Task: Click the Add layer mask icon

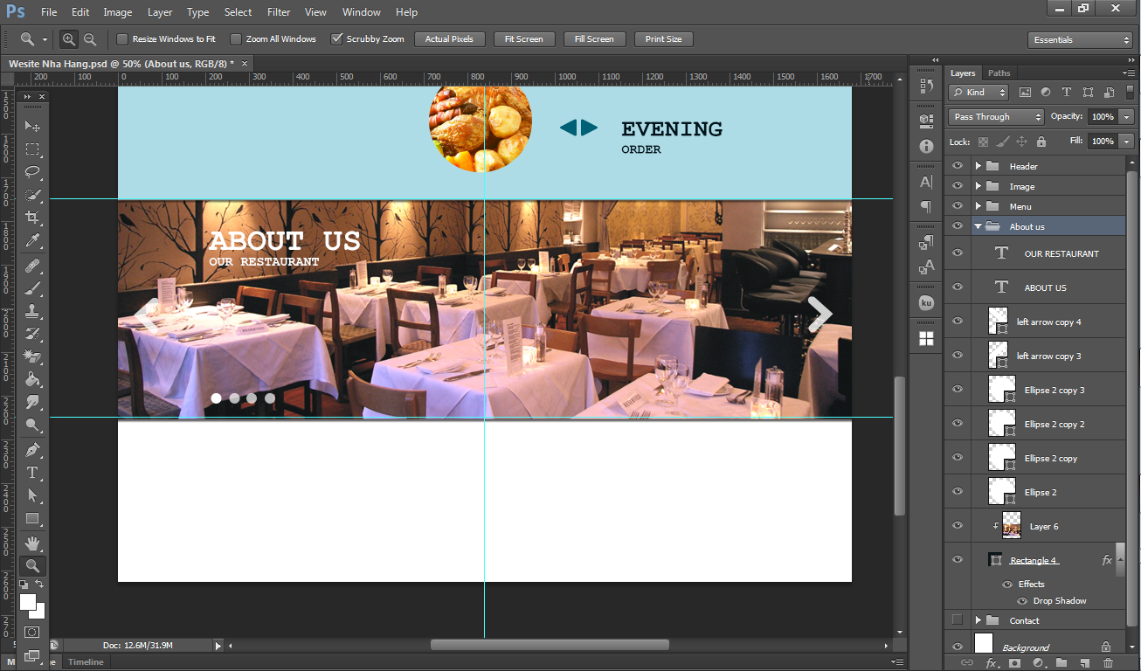Action: (x=1014, y=663)
